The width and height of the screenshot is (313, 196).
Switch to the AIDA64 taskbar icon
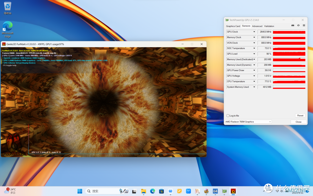215,191
